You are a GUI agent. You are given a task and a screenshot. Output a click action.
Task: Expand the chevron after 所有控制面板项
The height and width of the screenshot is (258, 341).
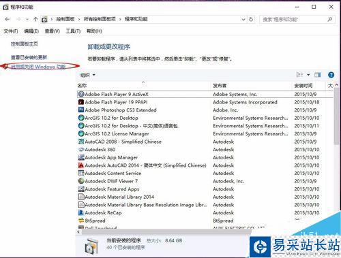pos(120,20)
